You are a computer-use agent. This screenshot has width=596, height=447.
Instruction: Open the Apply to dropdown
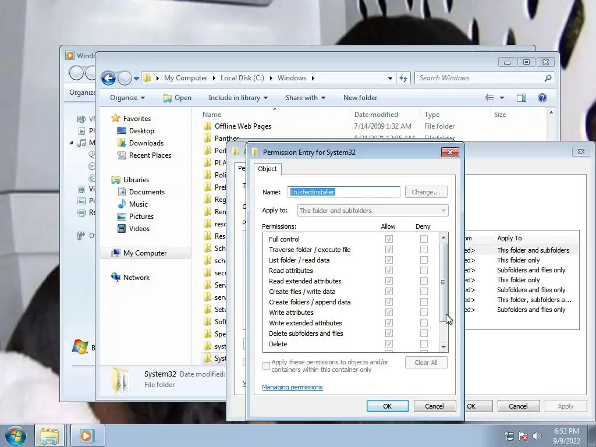(x=372, y=211)
